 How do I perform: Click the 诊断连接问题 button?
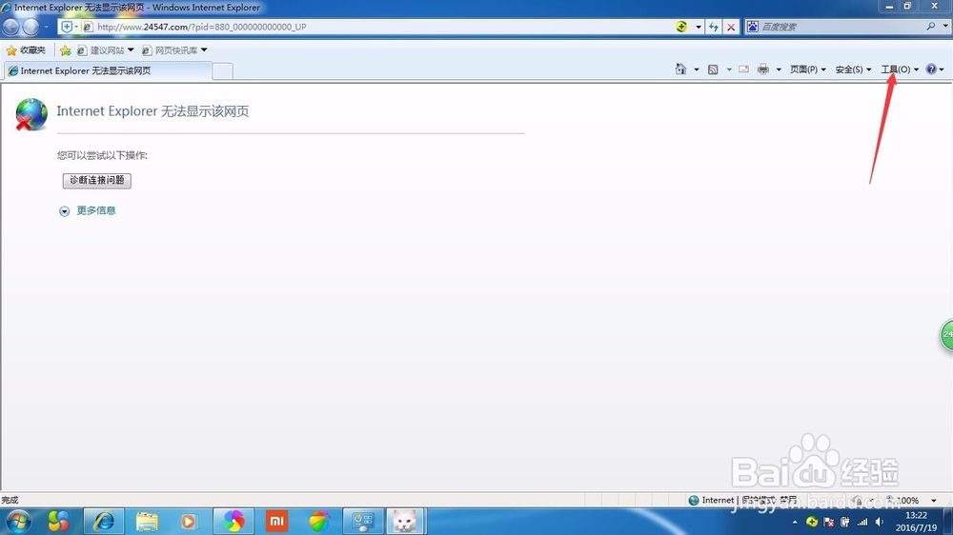point(97,180)
